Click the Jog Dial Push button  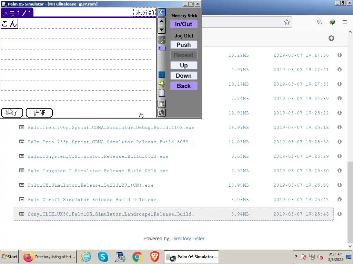pos(184,45)
